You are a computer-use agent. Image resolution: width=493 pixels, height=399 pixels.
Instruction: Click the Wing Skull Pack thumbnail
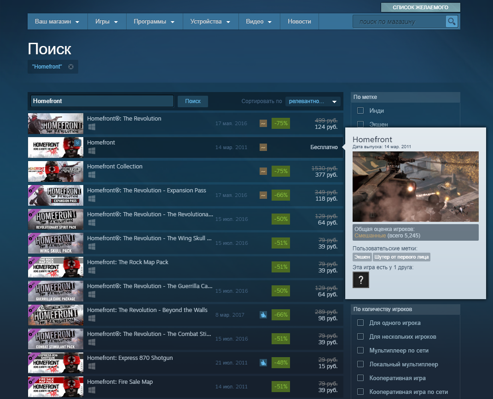pos(56,243)
